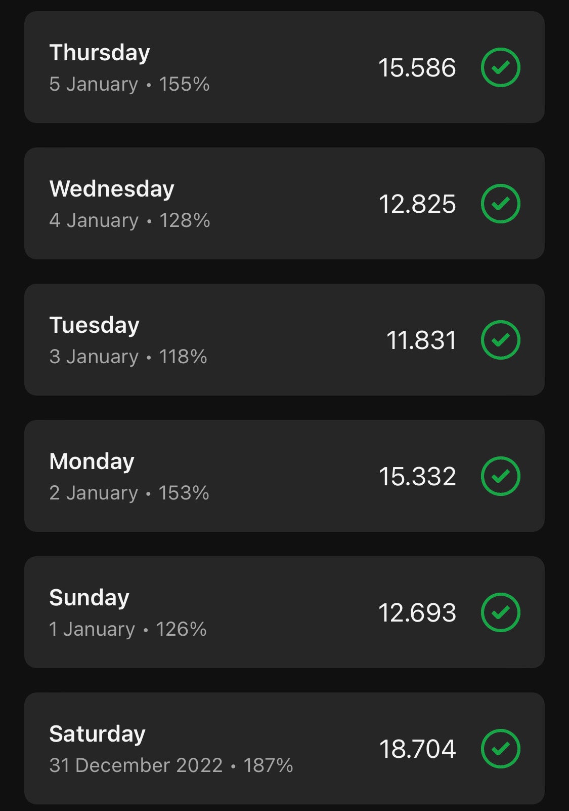Viewport: 569px width, 811px height.
Task: Tap the 15.332 step count value
Action: 417,477
